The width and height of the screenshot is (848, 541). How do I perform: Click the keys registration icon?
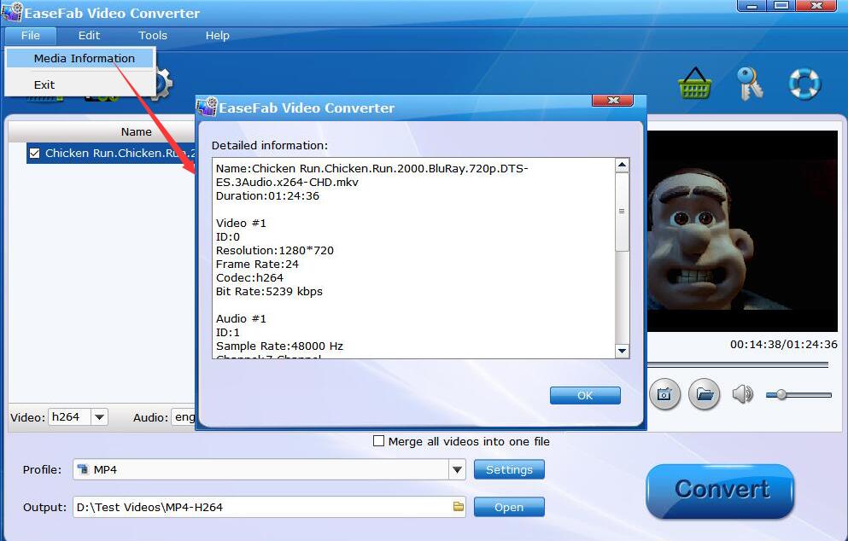pyautogui.click(x=749, y=84)
